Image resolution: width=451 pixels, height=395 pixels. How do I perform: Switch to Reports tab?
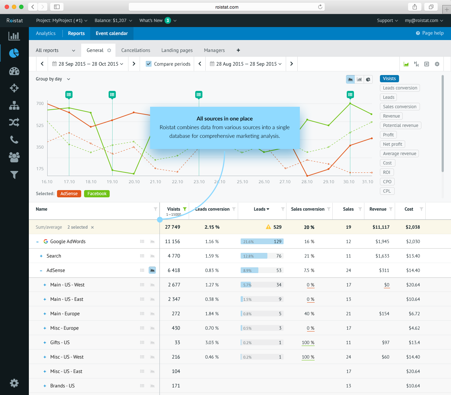76,33
